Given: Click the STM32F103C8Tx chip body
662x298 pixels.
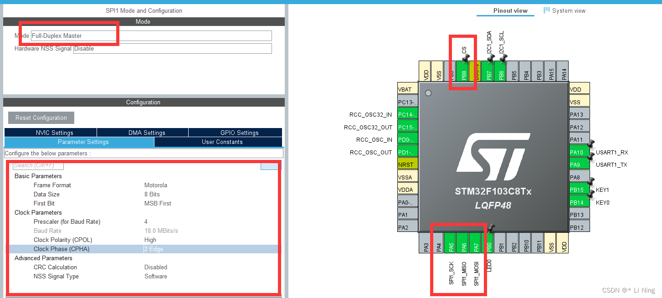Looking at the screenshot, I should tap(493, 157).
